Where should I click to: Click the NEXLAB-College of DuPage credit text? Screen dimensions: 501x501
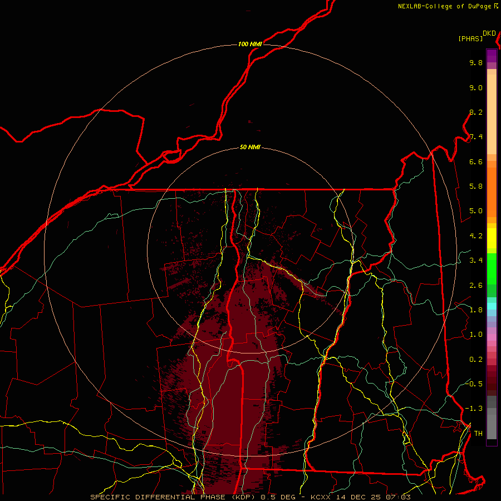click(x=445, y=6)
